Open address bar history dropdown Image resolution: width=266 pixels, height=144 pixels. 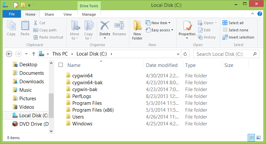178,54
